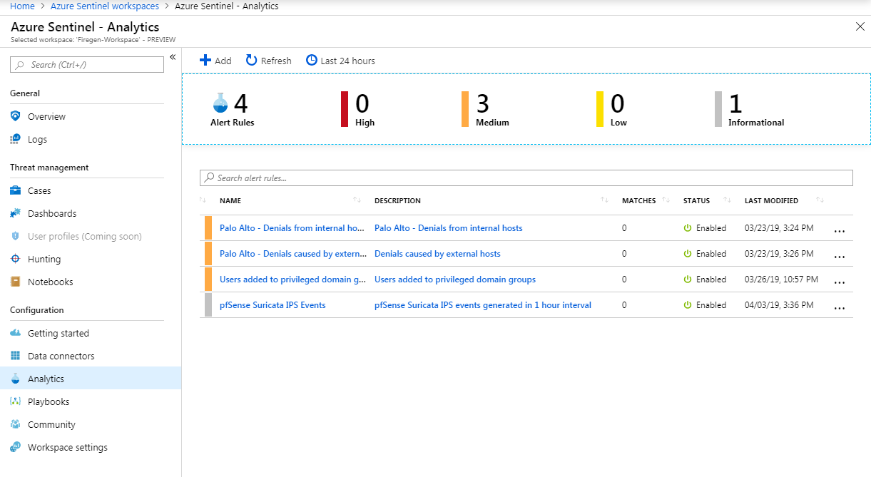This screenshot has width=881, height=477.
Task: Select the Cases icon under Threat management
Action: 16,190
